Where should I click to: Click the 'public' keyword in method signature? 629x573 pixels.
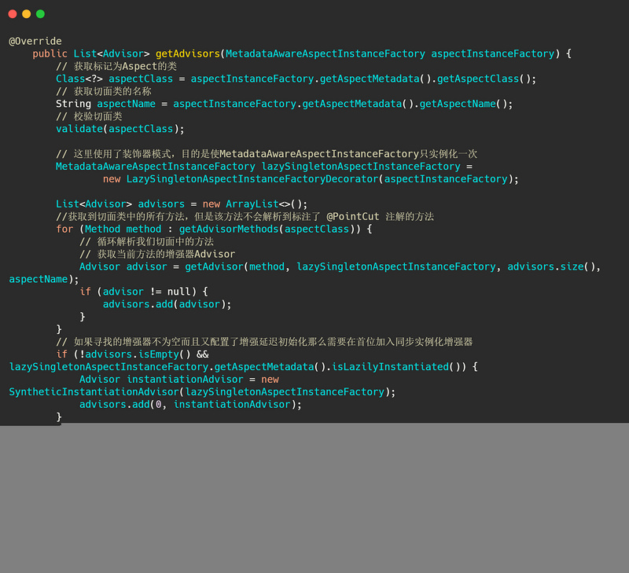[50, 53]
